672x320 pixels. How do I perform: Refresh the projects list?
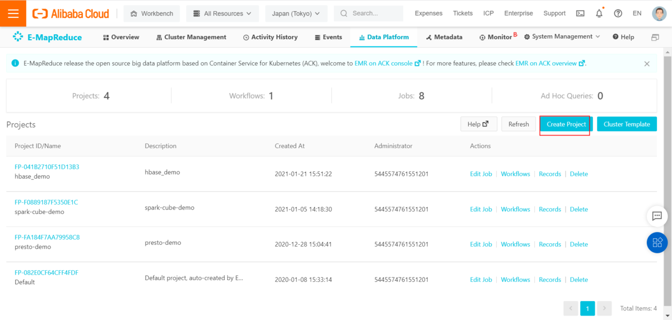(519, 124)
